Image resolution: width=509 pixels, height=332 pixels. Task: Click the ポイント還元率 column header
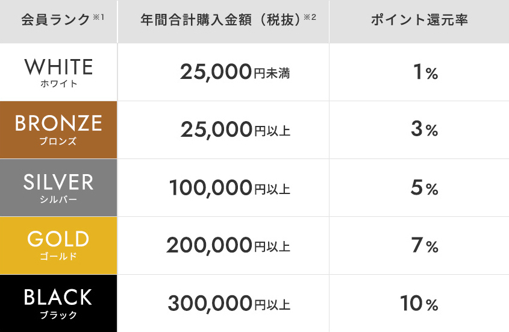click(x=419, y=20)
